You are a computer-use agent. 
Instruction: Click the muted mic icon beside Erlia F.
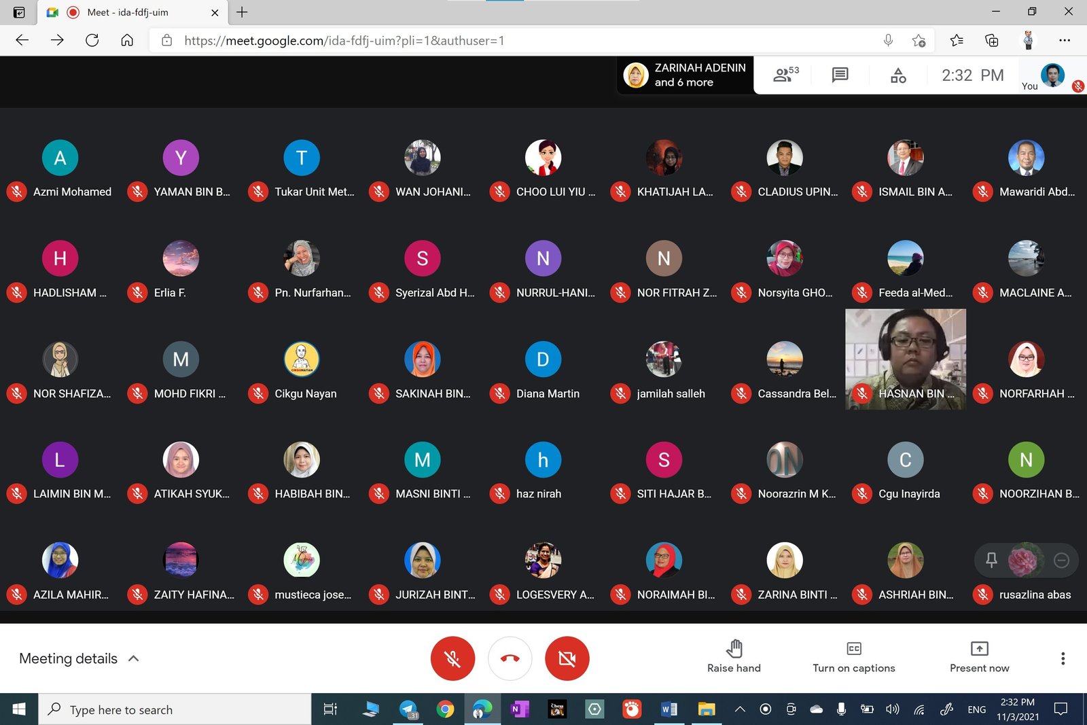point(137,292)
